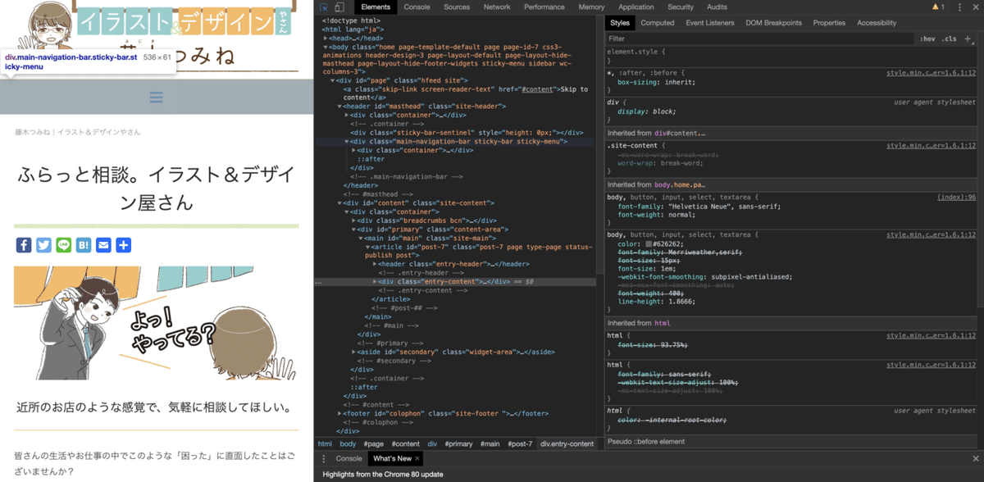Share the page via LINE icon

tap(63, 244)
